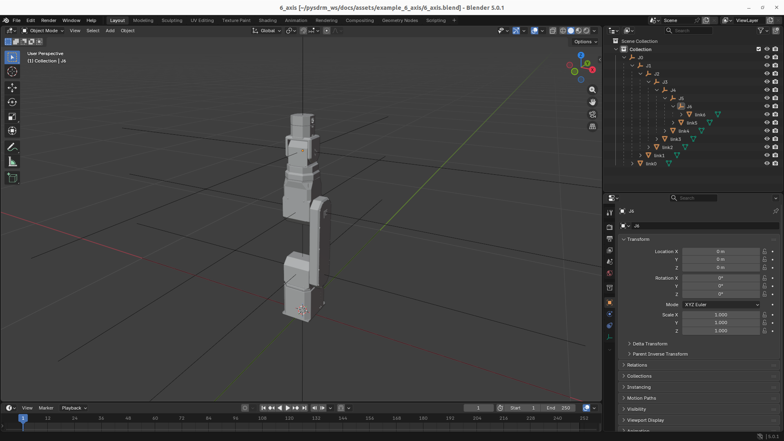Select the Cursor tool in toolbar

coord(12,72)
